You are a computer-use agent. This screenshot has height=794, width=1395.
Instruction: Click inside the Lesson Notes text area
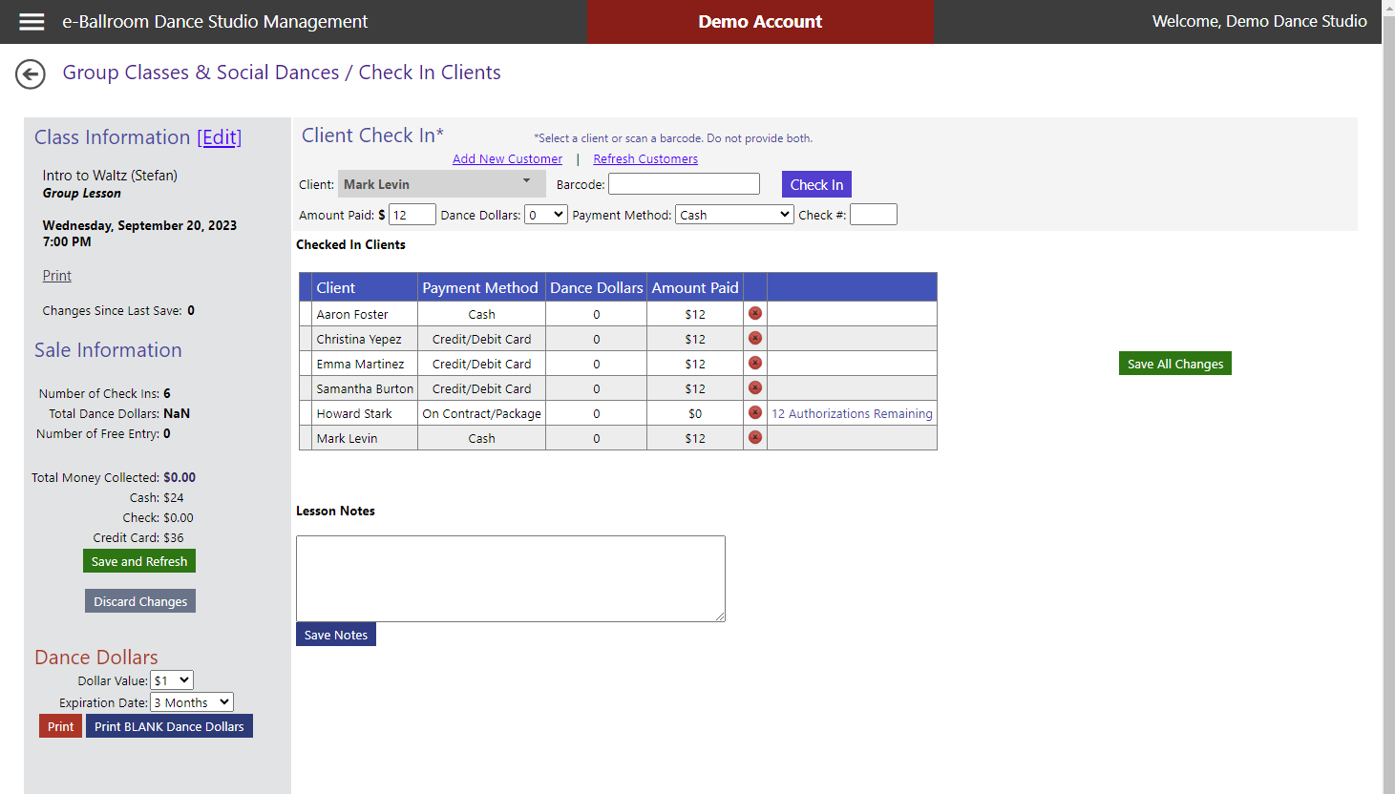coord(511,577)
